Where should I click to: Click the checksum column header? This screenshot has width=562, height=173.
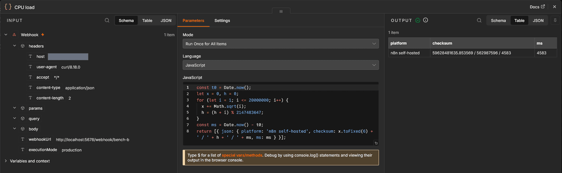pyautogui.click(x=482, y=43)
